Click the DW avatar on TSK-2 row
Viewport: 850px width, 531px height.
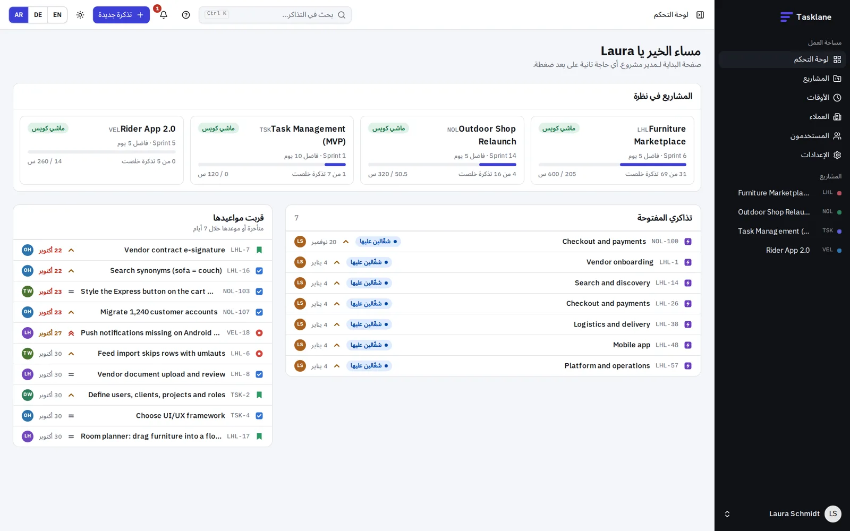click(x=28, y=395)
